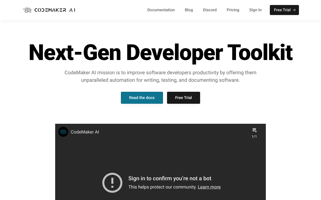321x200 pixels.
Task: Open the Learn more link in the video overlay
Action: (x=209, y=187)
